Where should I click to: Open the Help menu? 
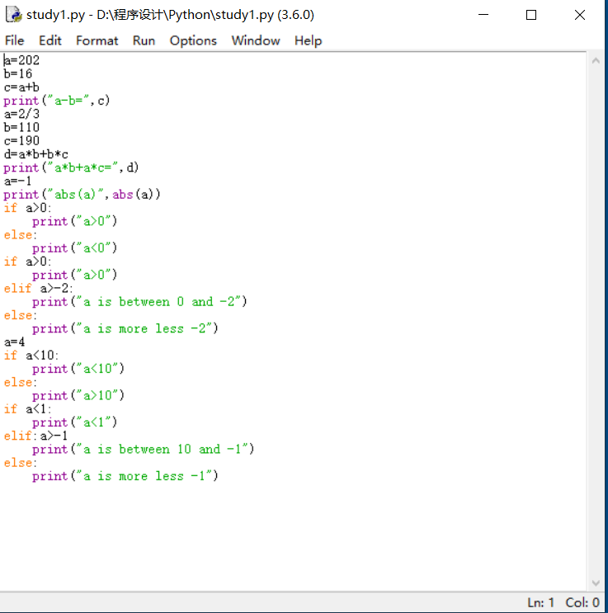tap(308, 40)
